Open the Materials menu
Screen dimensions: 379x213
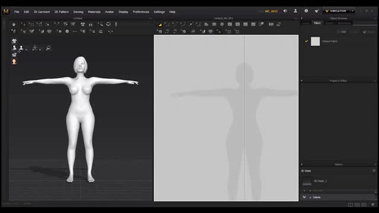(x=94, y=12)
